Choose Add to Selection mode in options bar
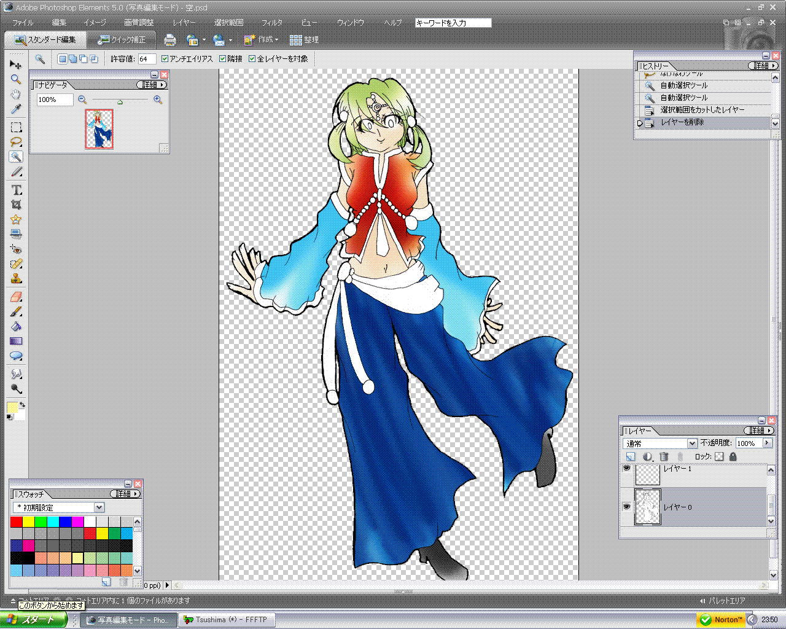786x629 pixels. coord(72,59)
